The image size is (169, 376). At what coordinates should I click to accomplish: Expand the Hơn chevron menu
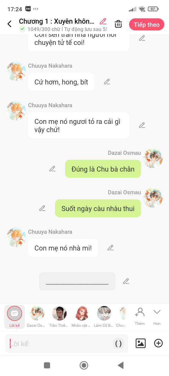click(x=157, y=317)
